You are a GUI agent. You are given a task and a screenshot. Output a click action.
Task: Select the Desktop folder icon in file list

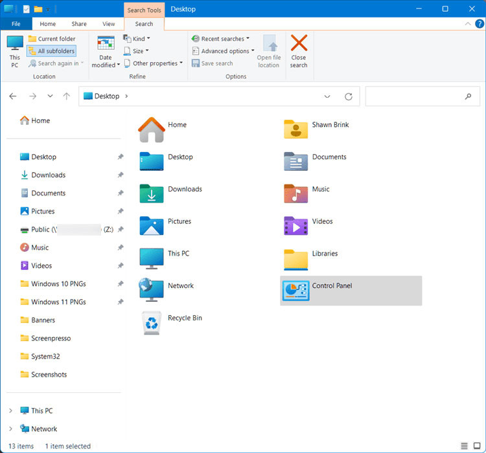tap(151, 162)
